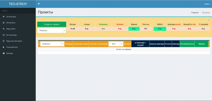Click the hammer icon beside Виды работ
Viewport: 212px width, 101px height.
coord(4,29)
